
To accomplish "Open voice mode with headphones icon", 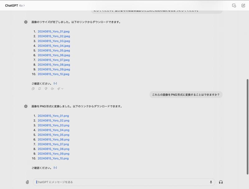I will click(221, 182).
